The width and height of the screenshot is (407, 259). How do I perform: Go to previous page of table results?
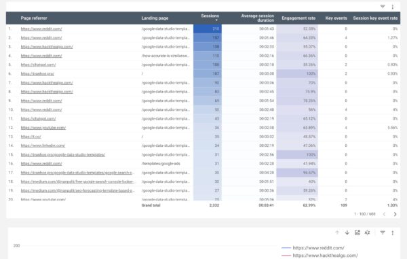click(384, 214)
